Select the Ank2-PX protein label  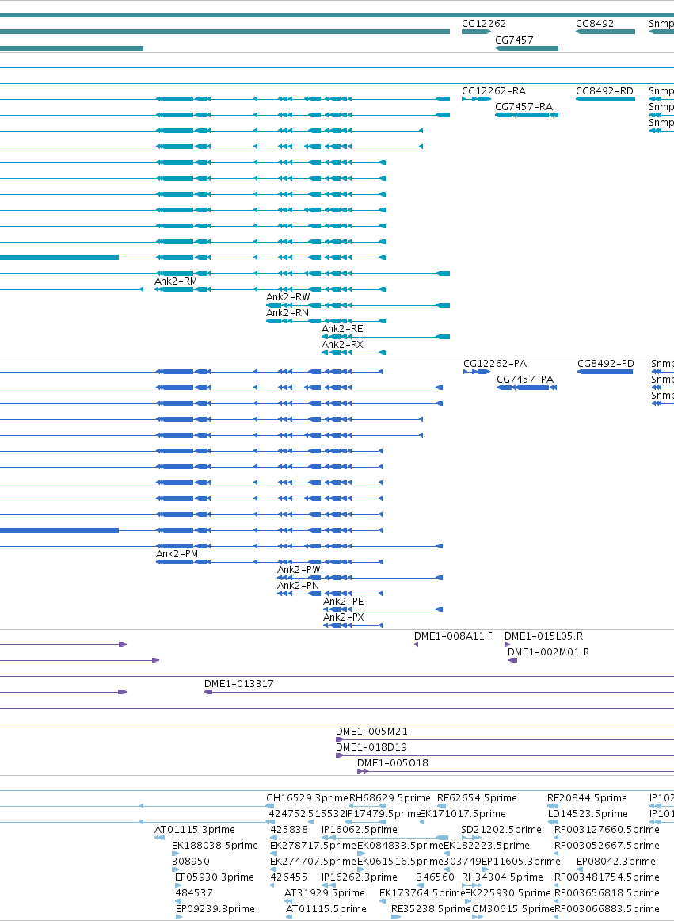coord(343,617)
